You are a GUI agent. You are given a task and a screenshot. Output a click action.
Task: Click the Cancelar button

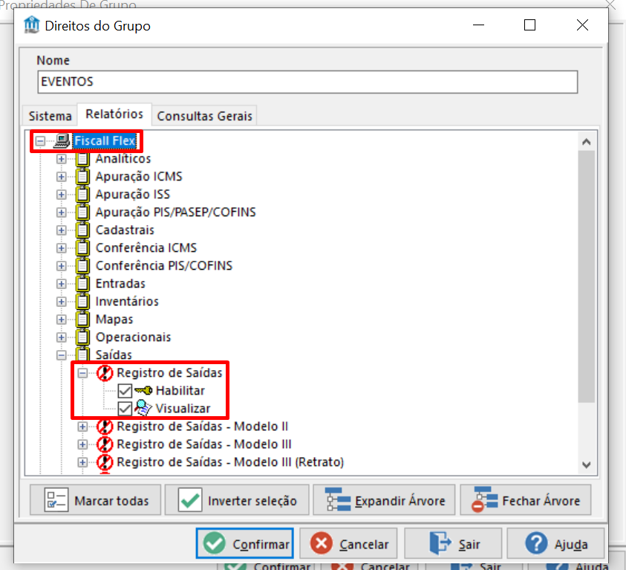point(348,544)
